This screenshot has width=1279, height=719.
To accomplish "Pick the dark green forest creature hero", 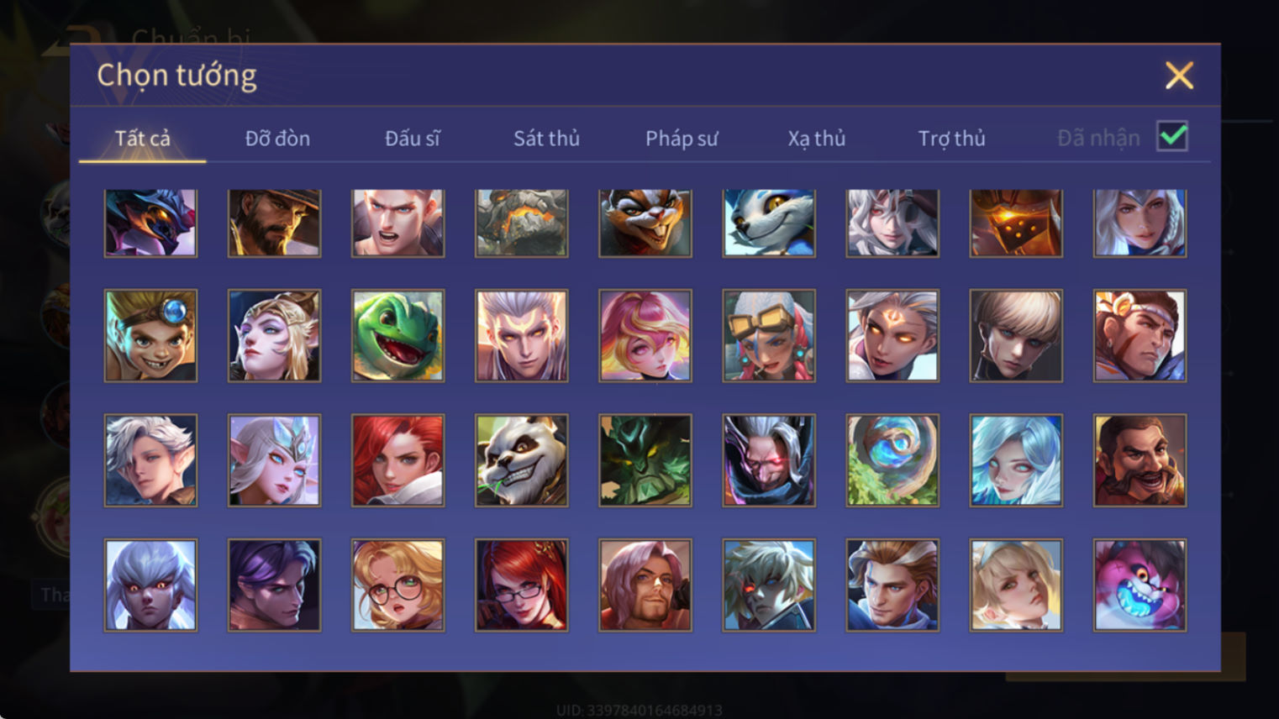I will pyautogui.click(x=645, y=460).
